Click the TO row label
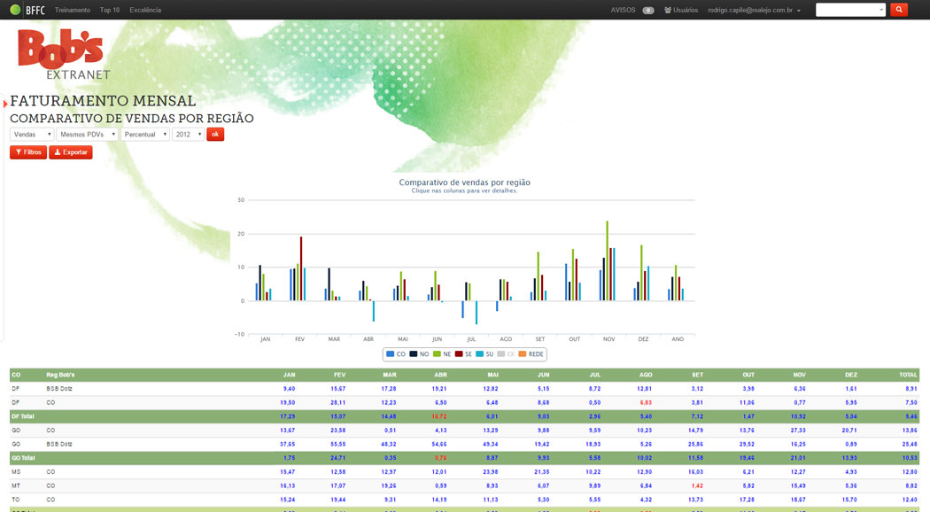 pos(15,500)
